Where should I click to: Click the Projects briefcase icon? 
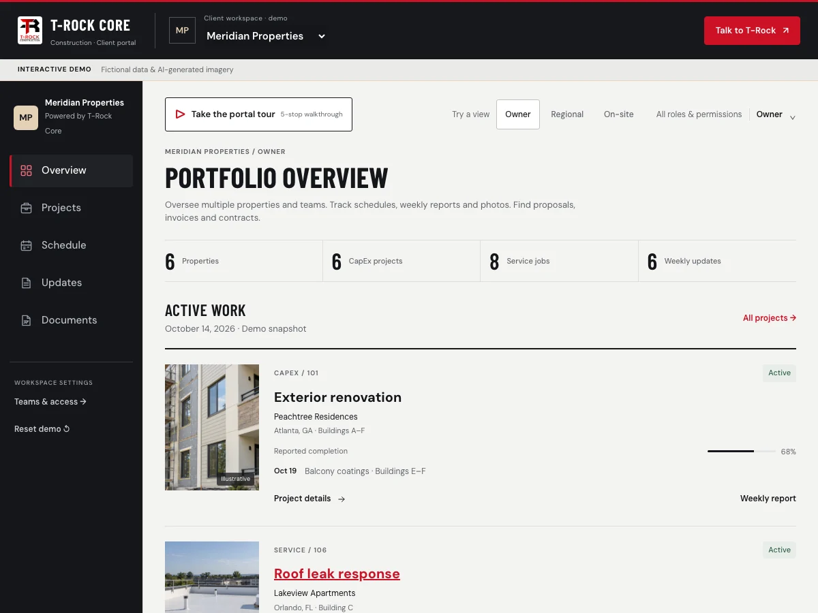(x=27, y=208)
